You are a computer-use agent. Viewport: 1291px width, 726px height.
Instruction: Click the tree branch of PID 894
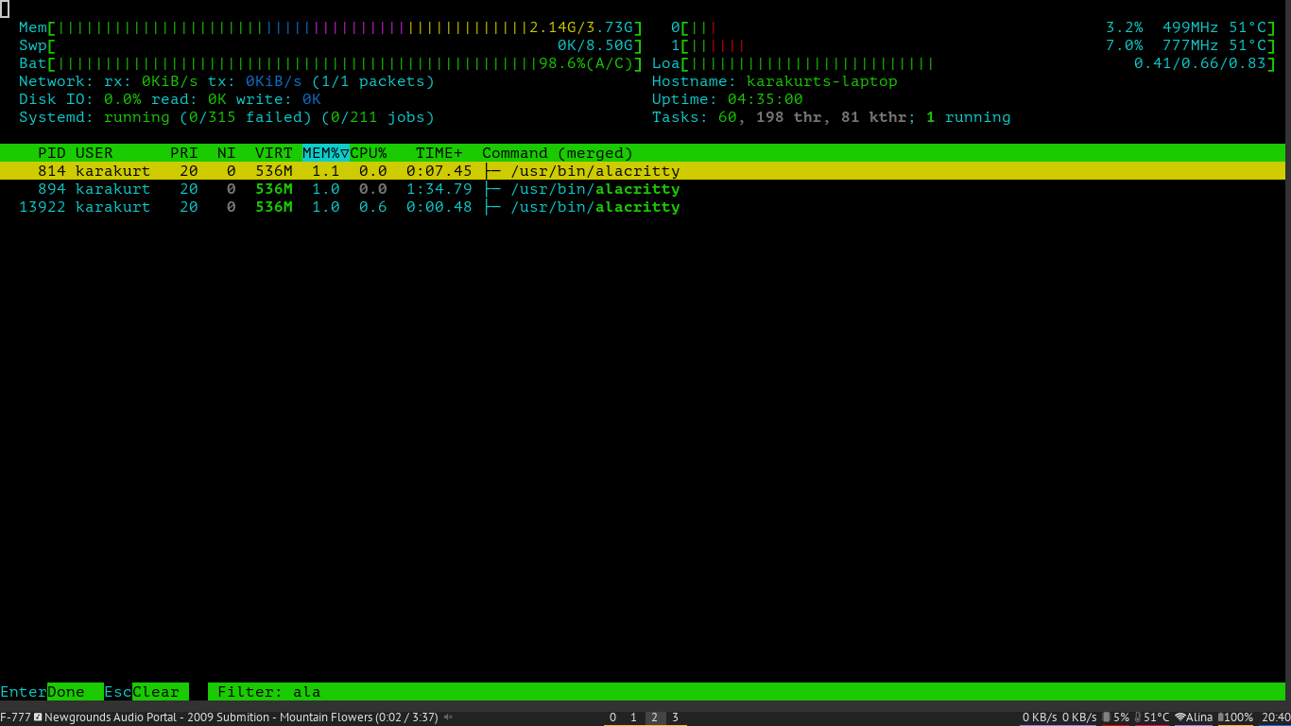(491, 189)
